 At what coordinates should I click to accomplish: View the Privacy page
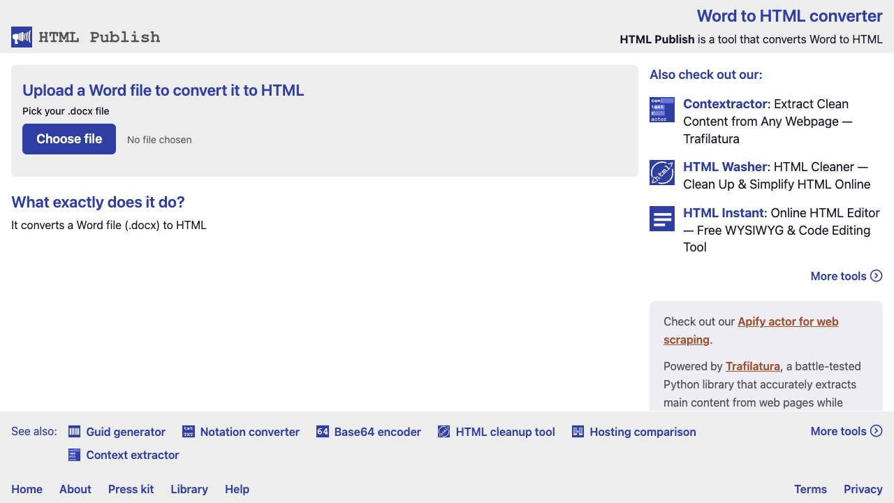pos(863,490)
